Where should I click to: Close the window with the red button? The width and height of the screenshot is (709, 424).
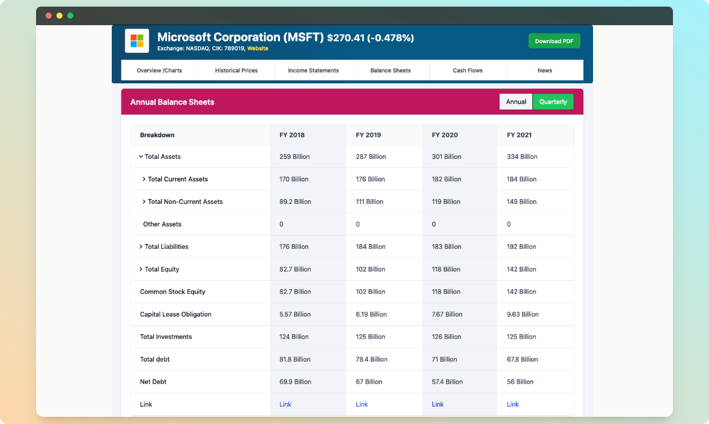click(x=49, y=16)
